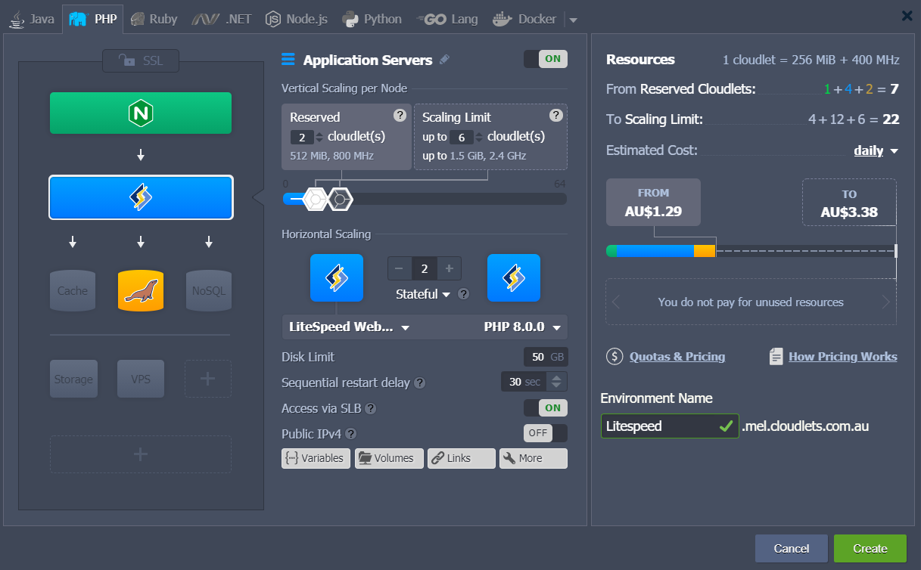The image size is (921, 570).
Task: Open the Links settings
Action: (462, 458)
